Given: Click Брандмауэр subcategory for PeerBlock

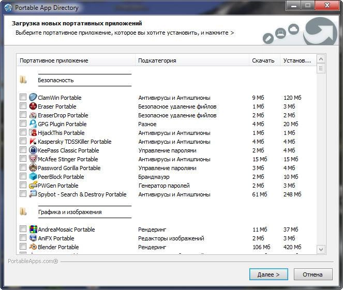Looking at the screenshot, I should tap(154, 177).
